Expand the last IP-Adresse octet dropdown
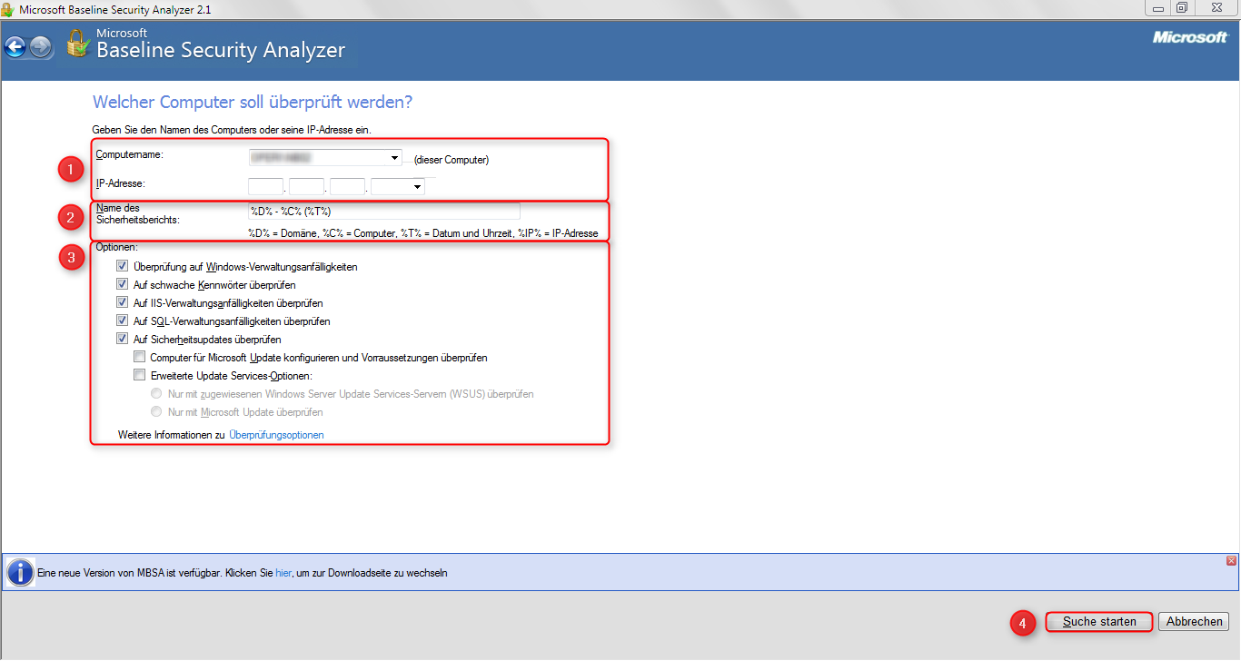This screenshot has height=661, width=1241. point(417,187)
